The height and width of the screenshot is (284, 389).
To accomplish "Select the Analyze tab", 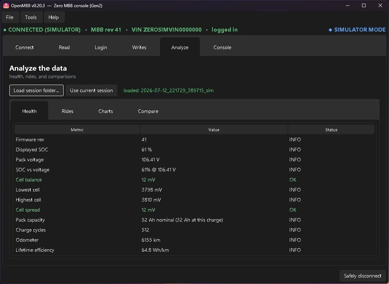I will coord(180,47).
